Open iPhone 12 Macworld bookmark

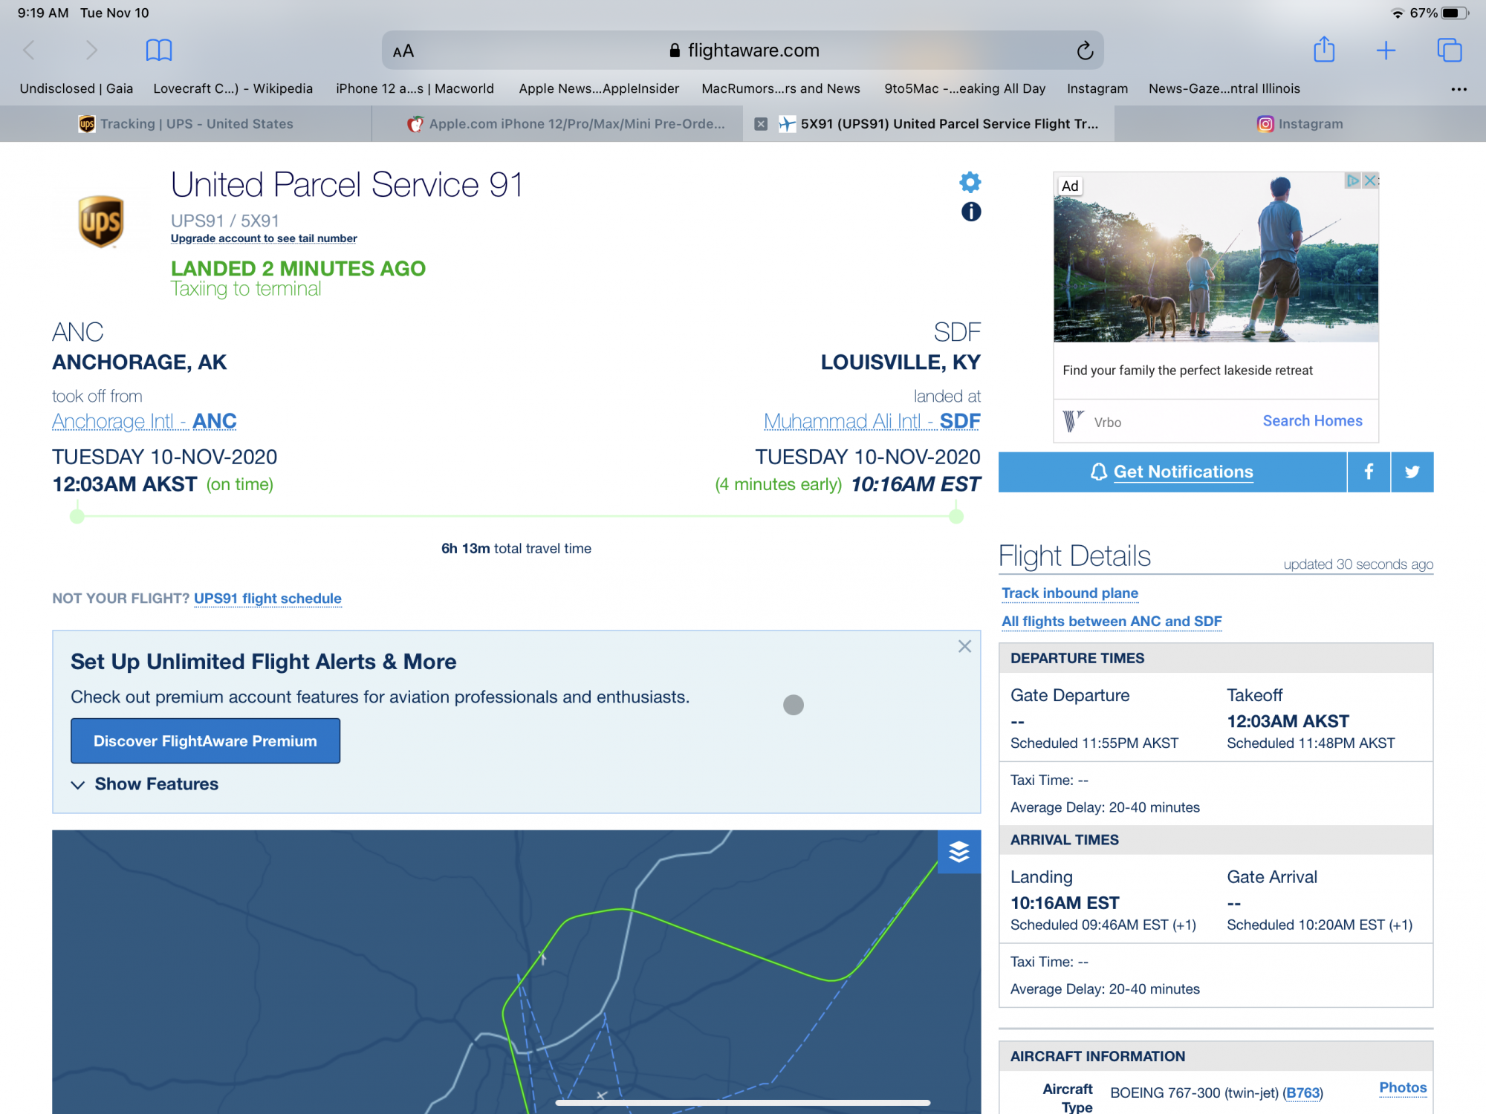(415, 88)
